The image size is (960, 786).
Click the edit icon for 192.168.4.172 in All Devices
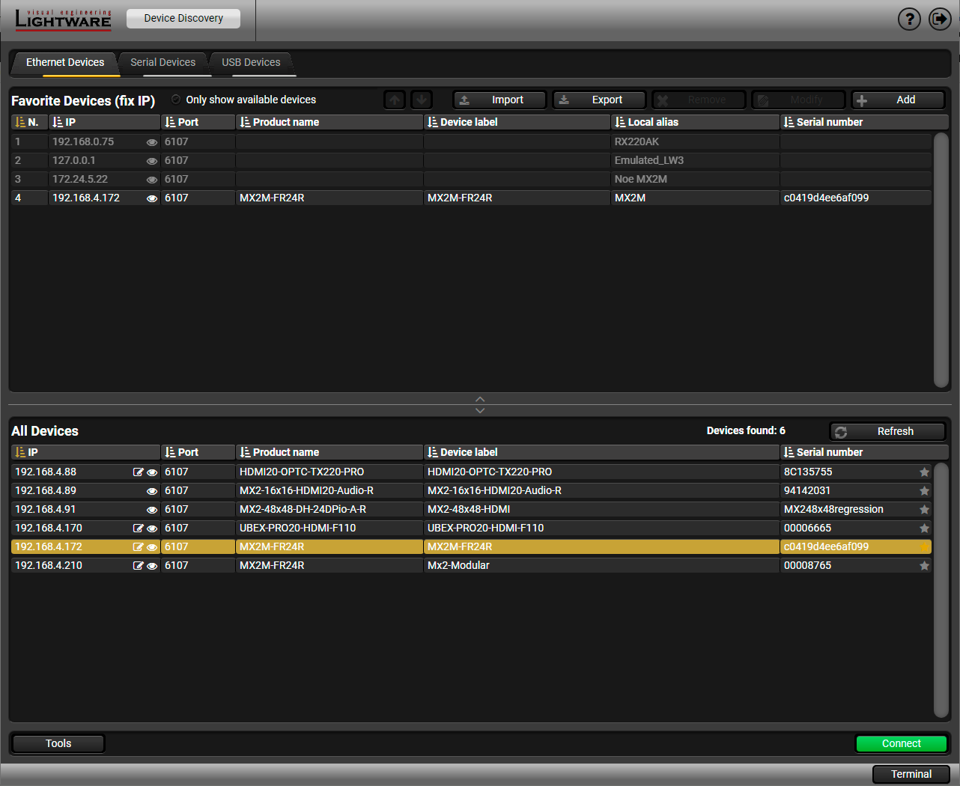pyautogui.click(x=138, y=547)
